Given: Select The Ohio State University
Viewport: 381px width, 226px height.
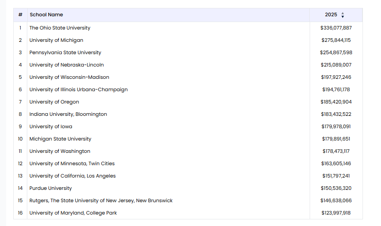Looking at the screenshot, I should [60, 28].
